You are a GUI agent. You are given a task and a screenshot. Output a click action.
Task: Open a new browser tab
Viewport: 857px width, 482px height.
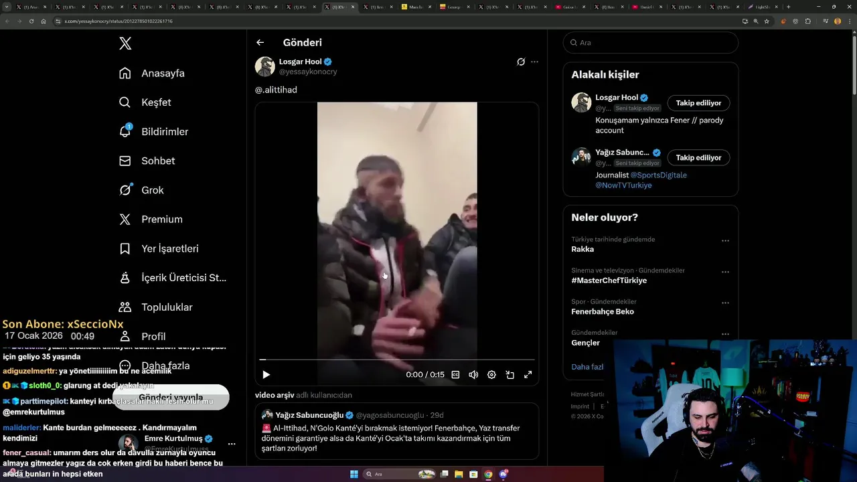pyautogui.click(x=788, y=7)
